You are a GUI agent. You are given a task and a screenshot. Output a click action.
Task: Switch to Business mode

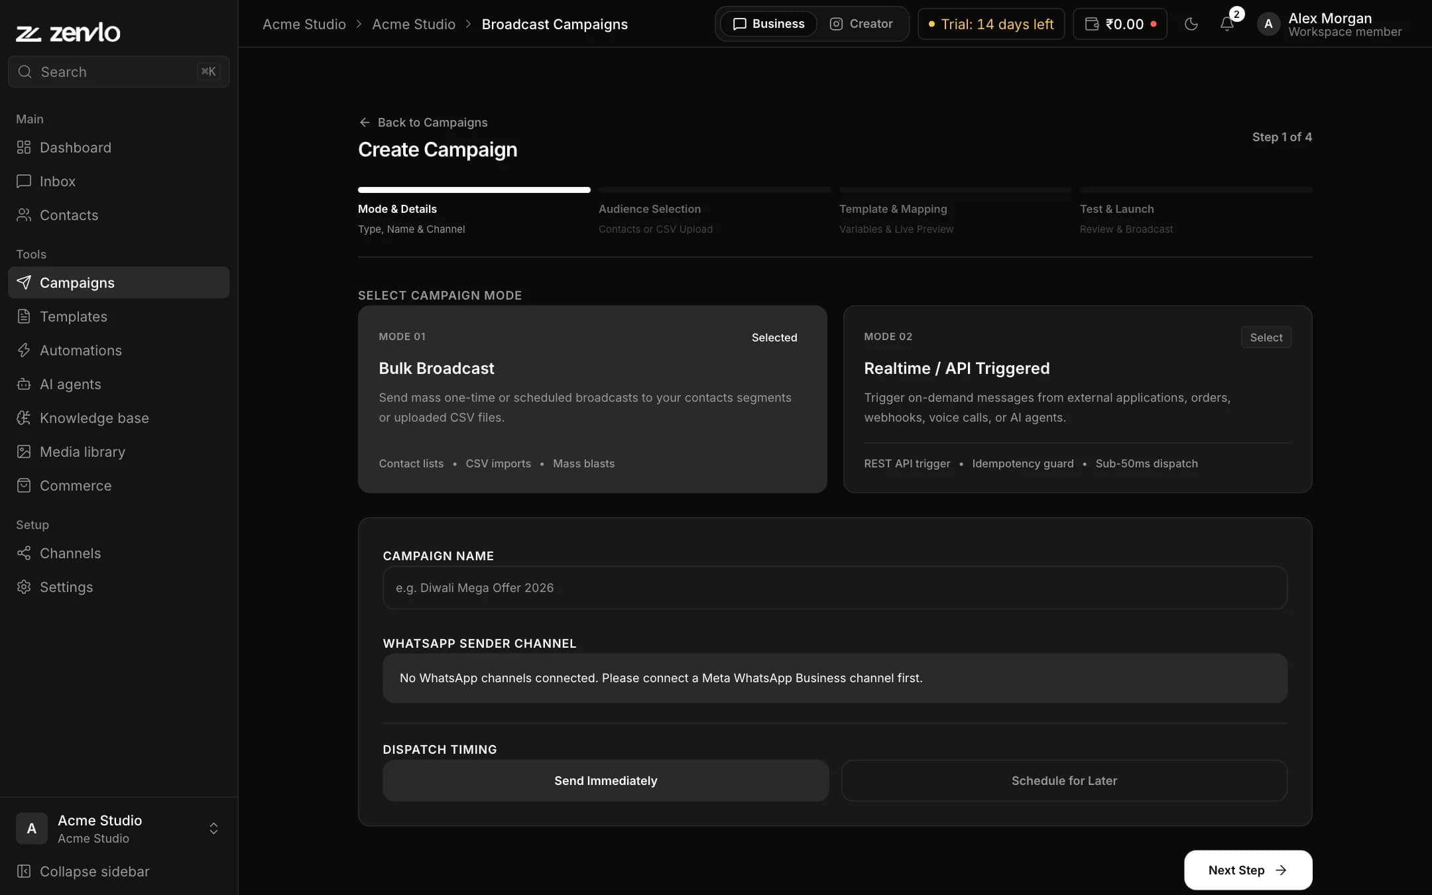coord(769,24)
